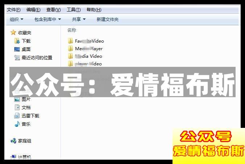The width and height of the screenshot is (245, 164).
Task: Click the 音乐 note icon
Action: click(17, 124)
